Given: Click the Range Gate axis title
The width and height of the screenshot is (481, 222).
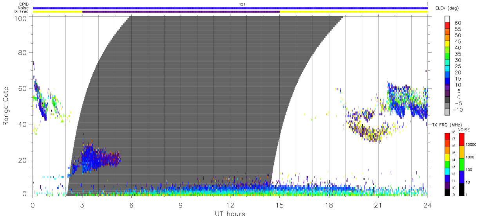Looking at the screenshot, I should point(6,106).
